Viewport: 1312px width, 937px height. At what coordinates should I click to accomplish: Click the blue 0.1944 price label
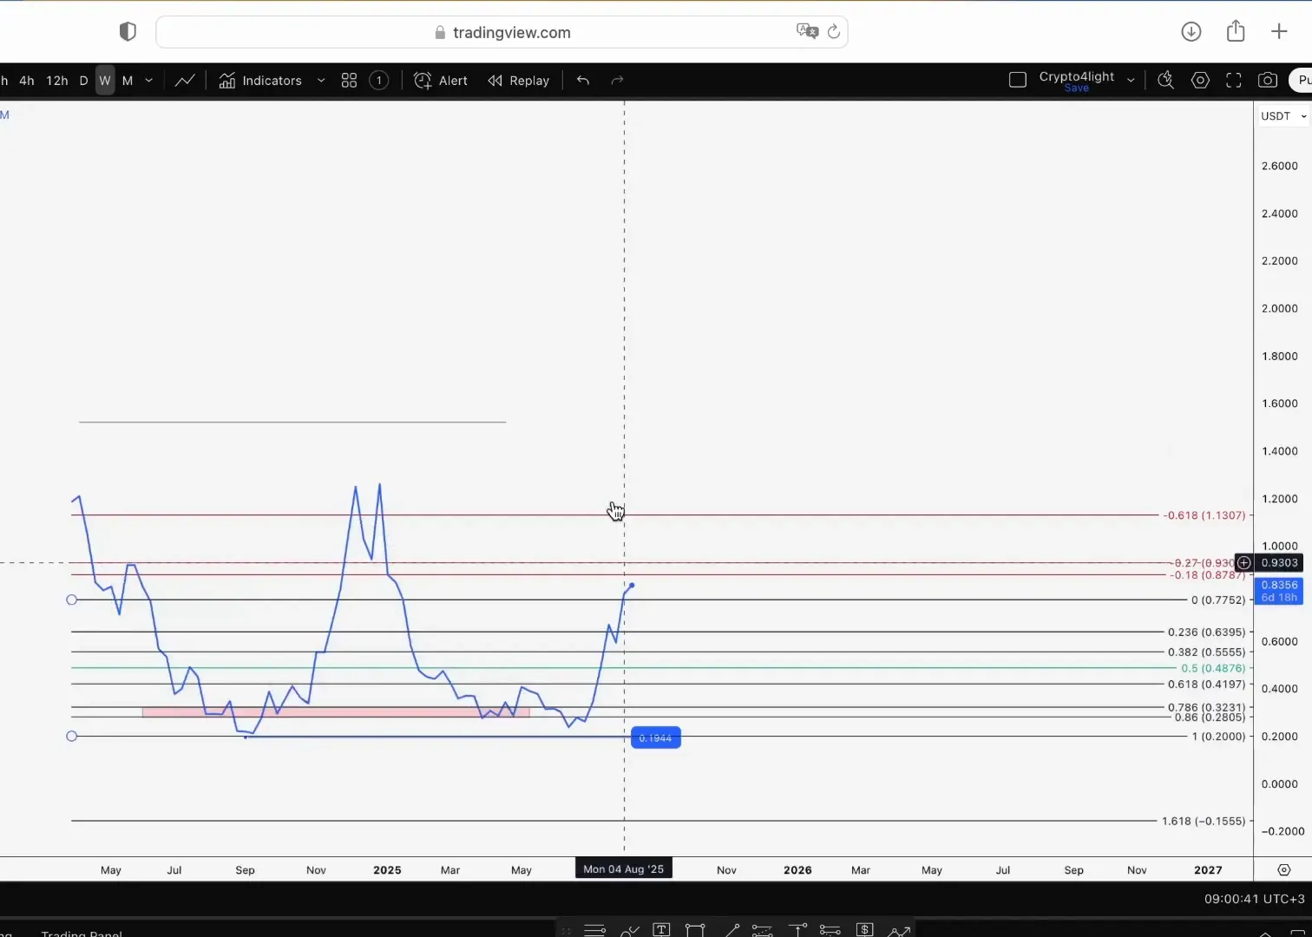655,738
